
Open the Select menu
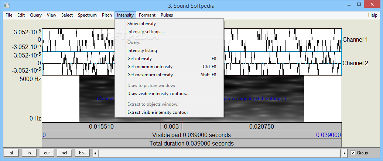(67, 15)
